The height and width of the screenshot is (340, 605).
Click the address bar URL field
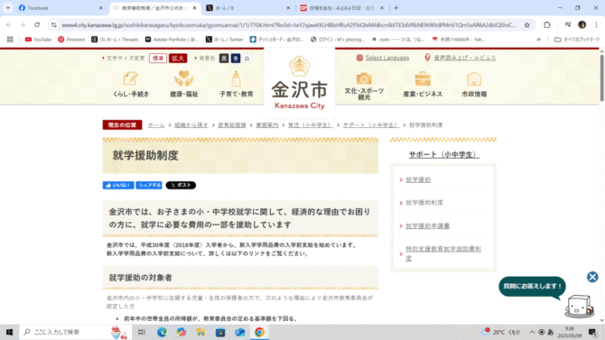[x=289, y=25]
